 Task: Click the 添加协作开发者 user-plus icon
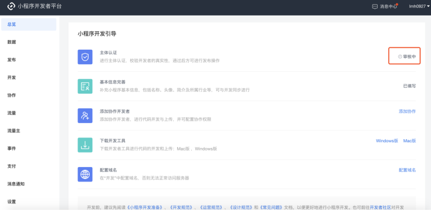tap(85, 116)
